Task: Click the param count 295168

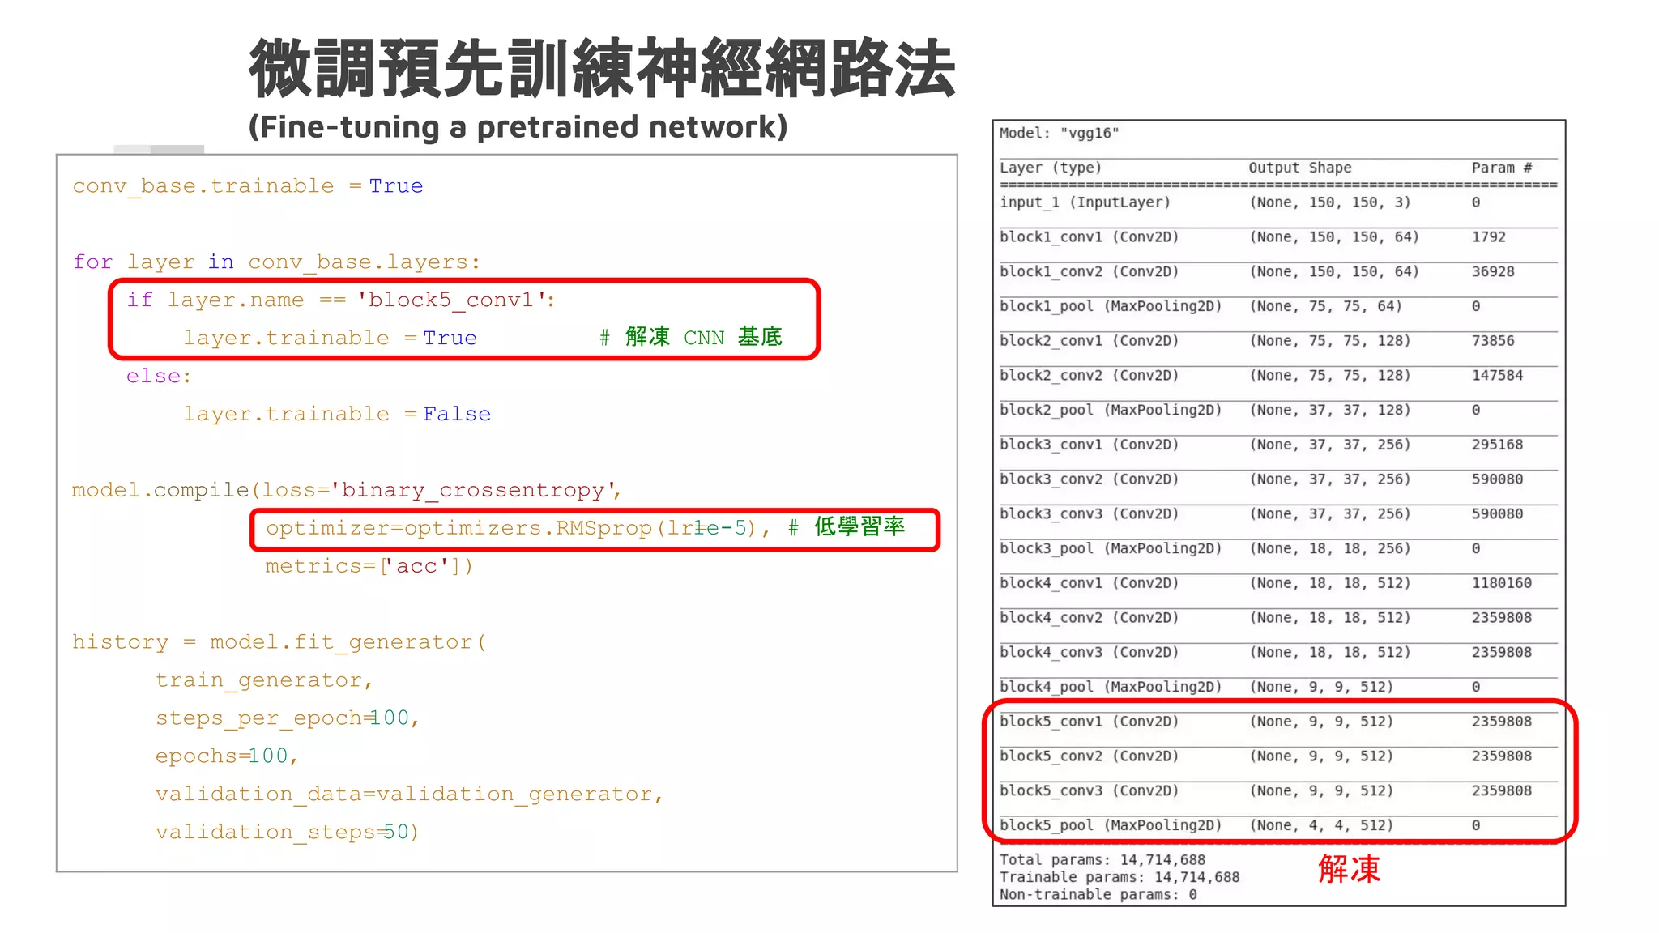Action: coord(1497,445)
